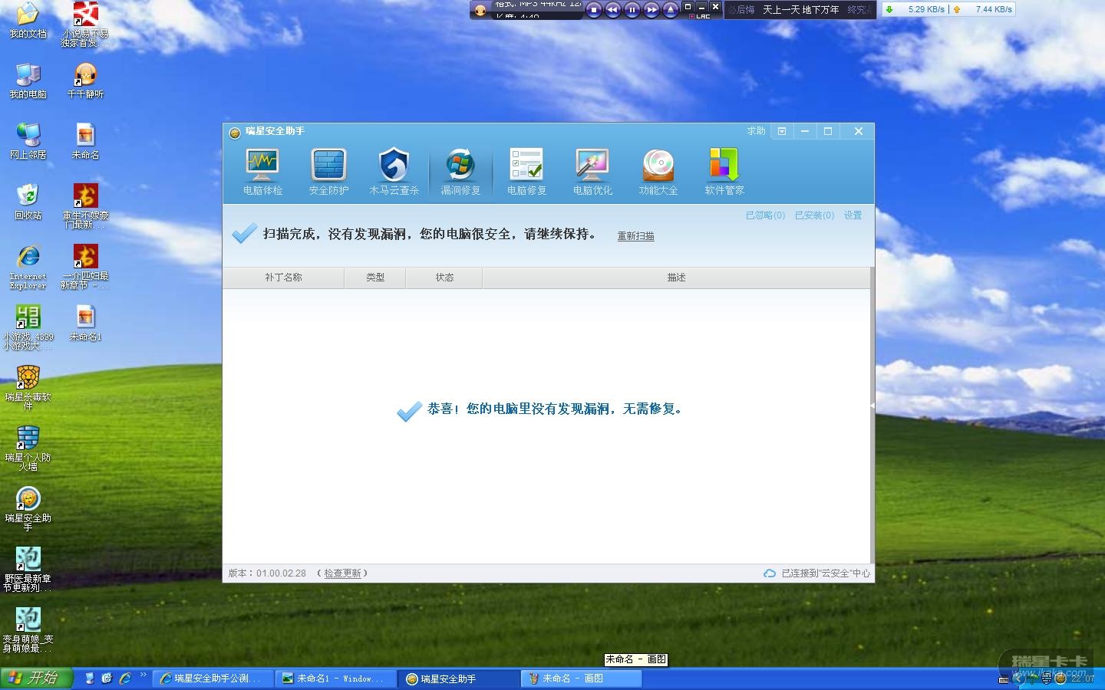The height and width of the screenshot is (690, 1105).
Task: Expand hidden system tray icons arrow
Action: coord(1018,678)
